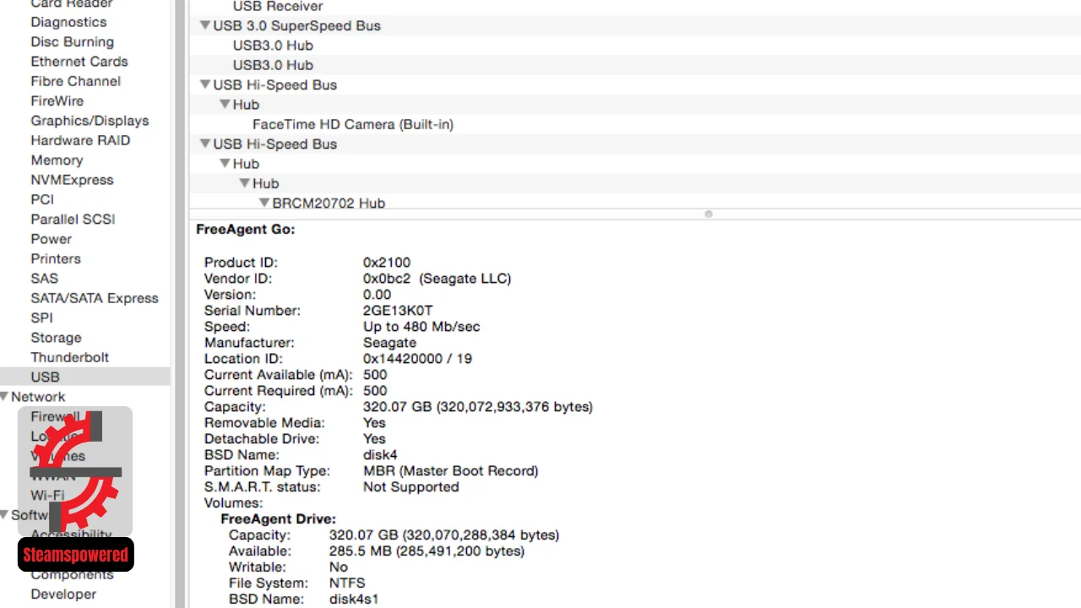The height and width of the screenshot is (608, 1081).
Task: Open Disc Burning in the sidebar
Action: [x=72, y=41]
